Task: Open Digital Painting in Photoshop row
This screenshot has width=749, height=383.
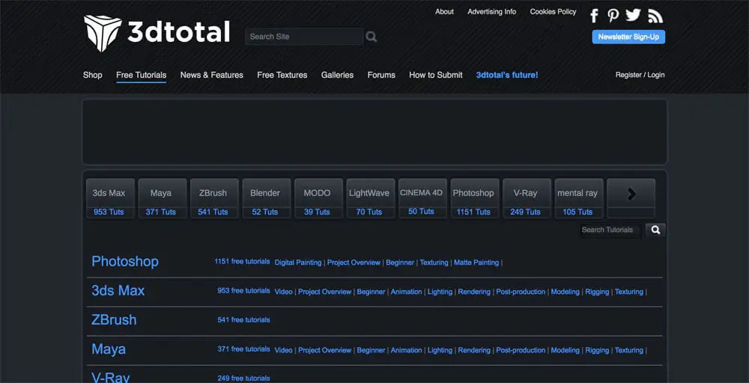Action: 298,263
